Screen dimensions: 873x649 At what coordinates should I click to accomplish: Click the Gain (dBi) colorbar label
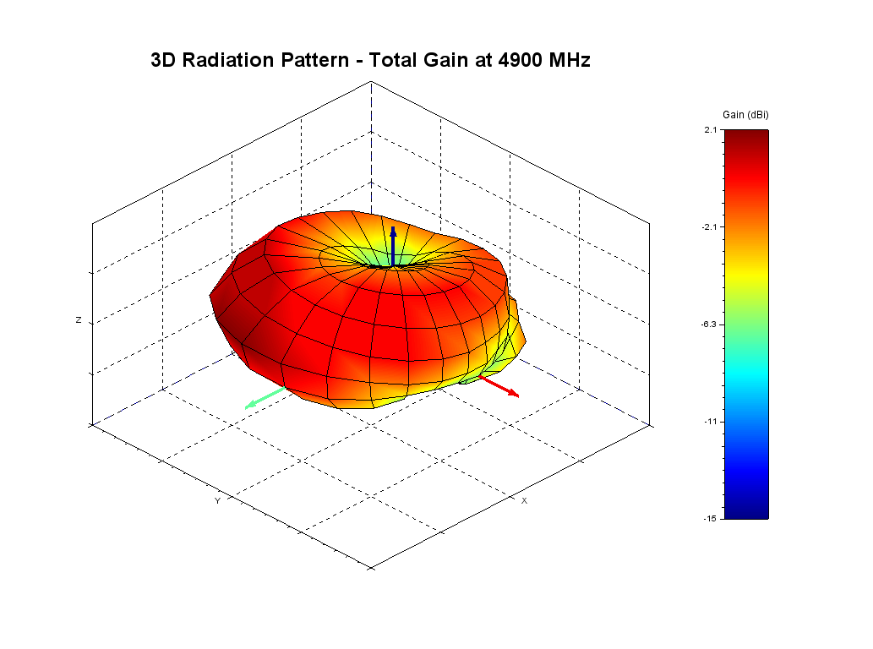745,114
